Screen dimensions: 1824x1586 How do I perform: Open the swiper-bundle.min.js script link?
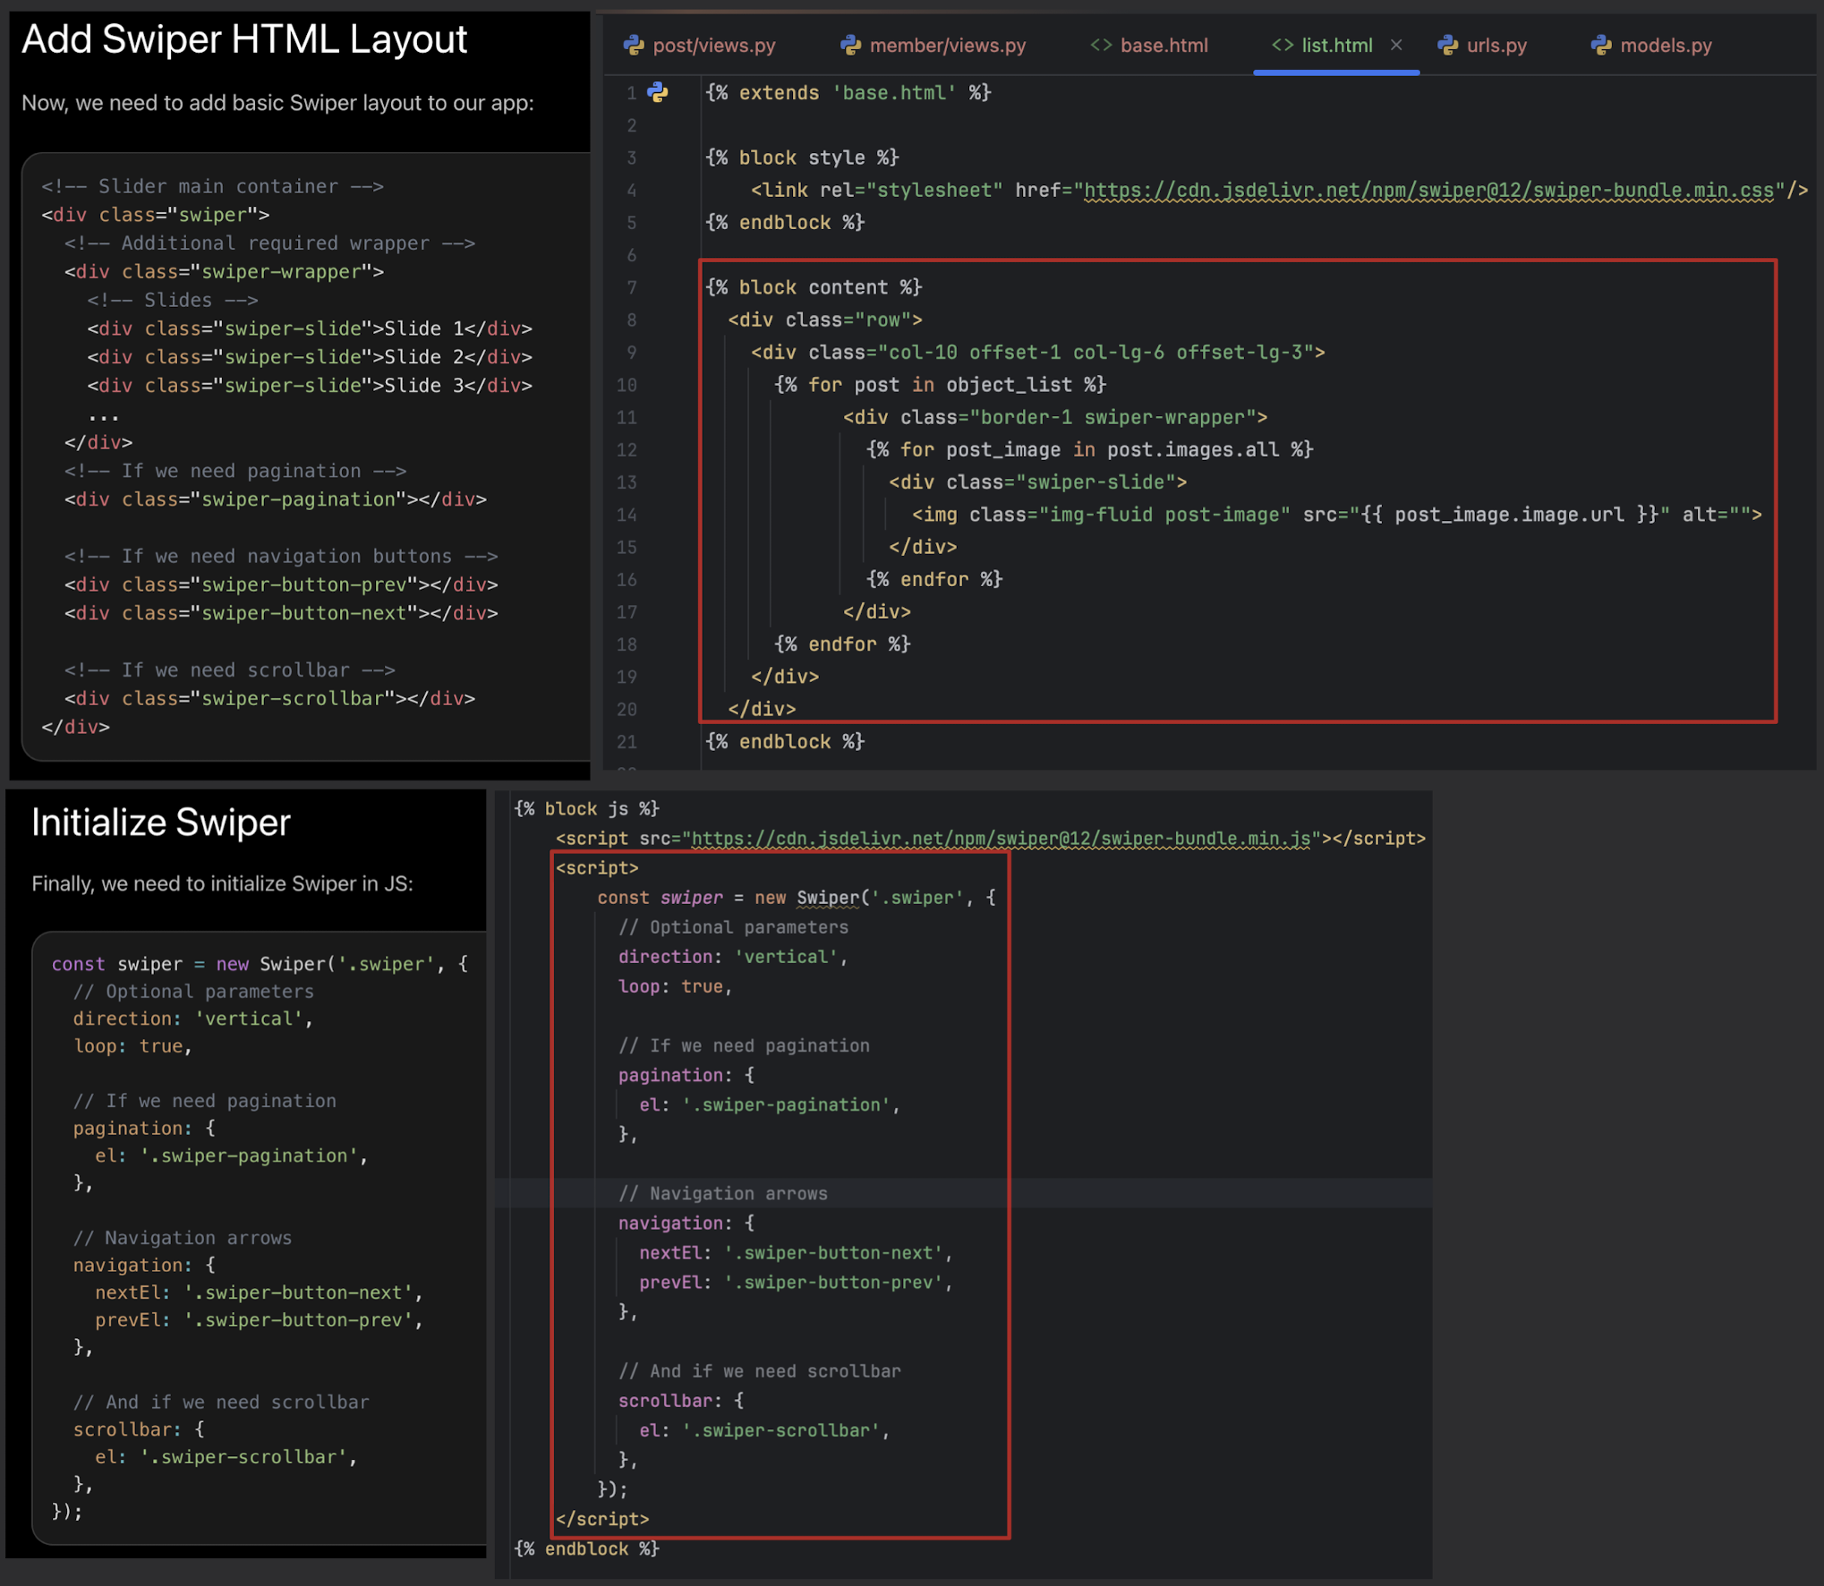(1001, 839)
